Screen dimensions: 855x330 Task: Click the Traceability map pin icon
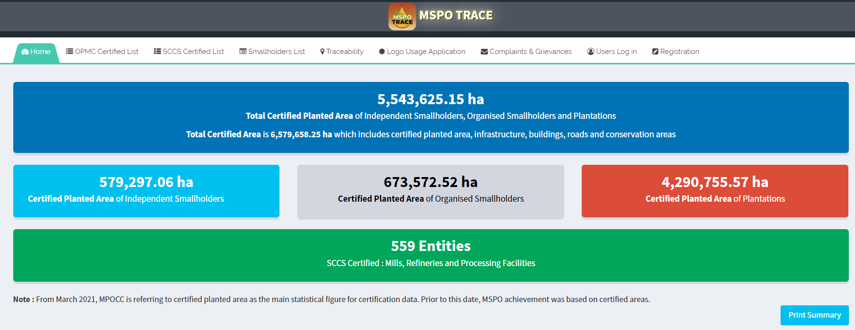[323, 52]
